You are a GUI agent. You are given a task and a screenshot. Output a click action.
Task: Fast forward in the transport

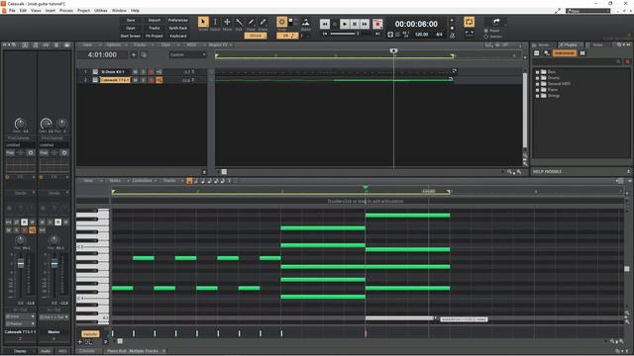(x=365, y=24)
